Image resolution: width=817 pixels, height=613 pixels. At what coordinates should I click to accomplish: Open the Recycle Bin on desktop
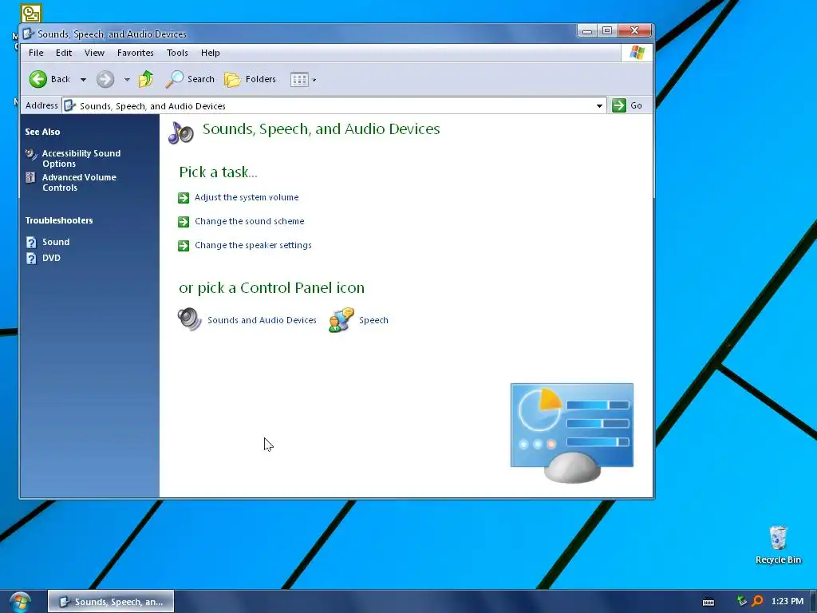(x=778, y=544)
